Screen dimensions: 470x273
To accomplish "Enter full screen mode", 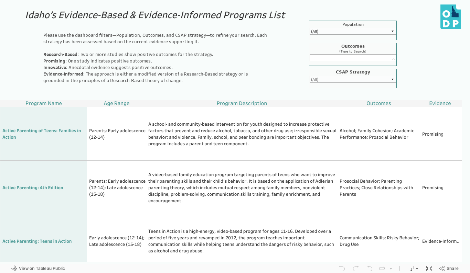I will click(x=429, y=269).
